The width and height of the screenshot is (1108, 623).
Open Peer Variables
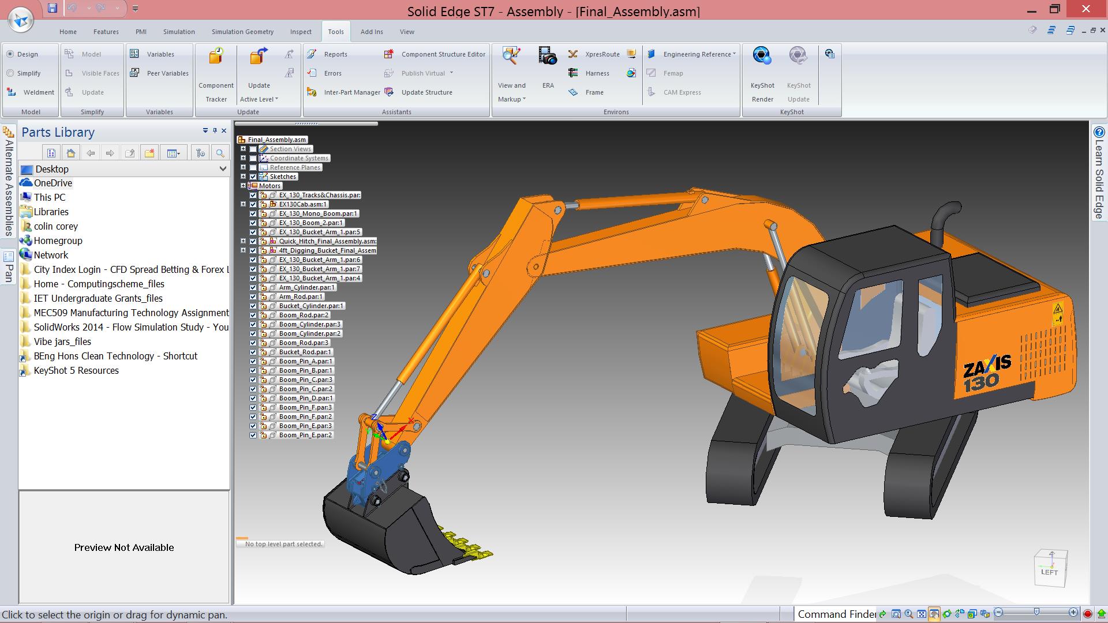(159, 73)
